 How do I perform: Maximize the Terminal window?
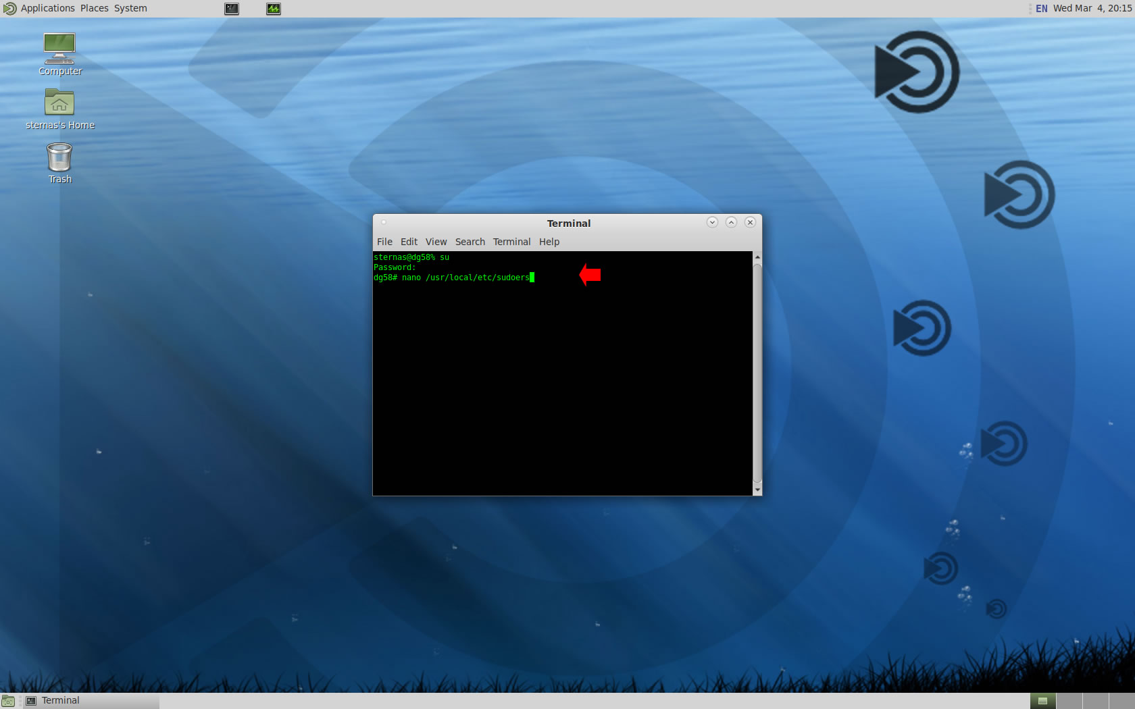pos(731,222)
